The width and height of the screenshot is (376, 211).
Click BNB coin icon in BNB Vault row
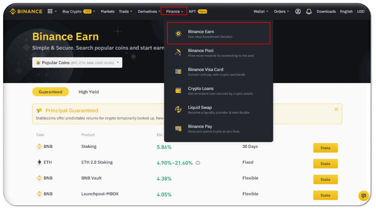39,178
